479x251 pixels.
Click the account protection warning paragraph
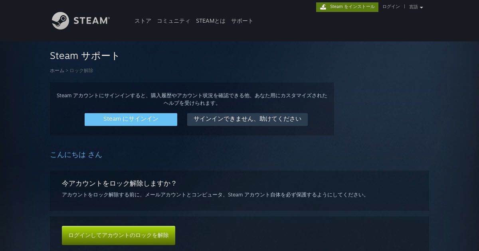click(214, 195)
